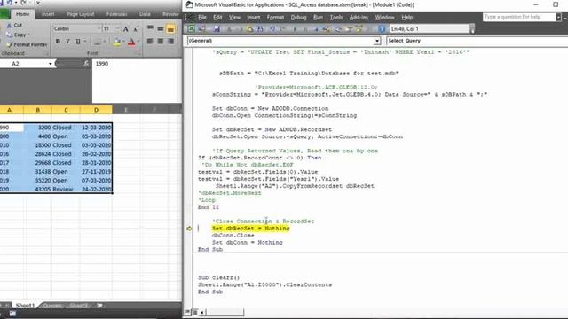Open Calibri font name dropdown
The height and width of the screenshot is (319, 568).
click(x=99, y=28)
